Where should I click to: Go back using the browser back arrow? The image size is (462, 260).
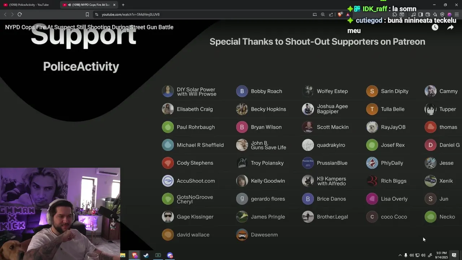[5, 14]
